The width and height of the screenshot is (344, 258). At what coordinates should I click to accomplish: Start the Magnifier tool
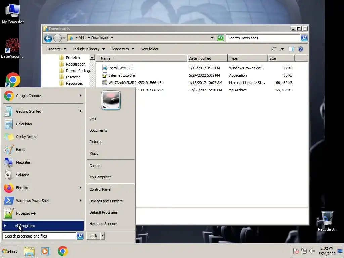pos(43,162)
